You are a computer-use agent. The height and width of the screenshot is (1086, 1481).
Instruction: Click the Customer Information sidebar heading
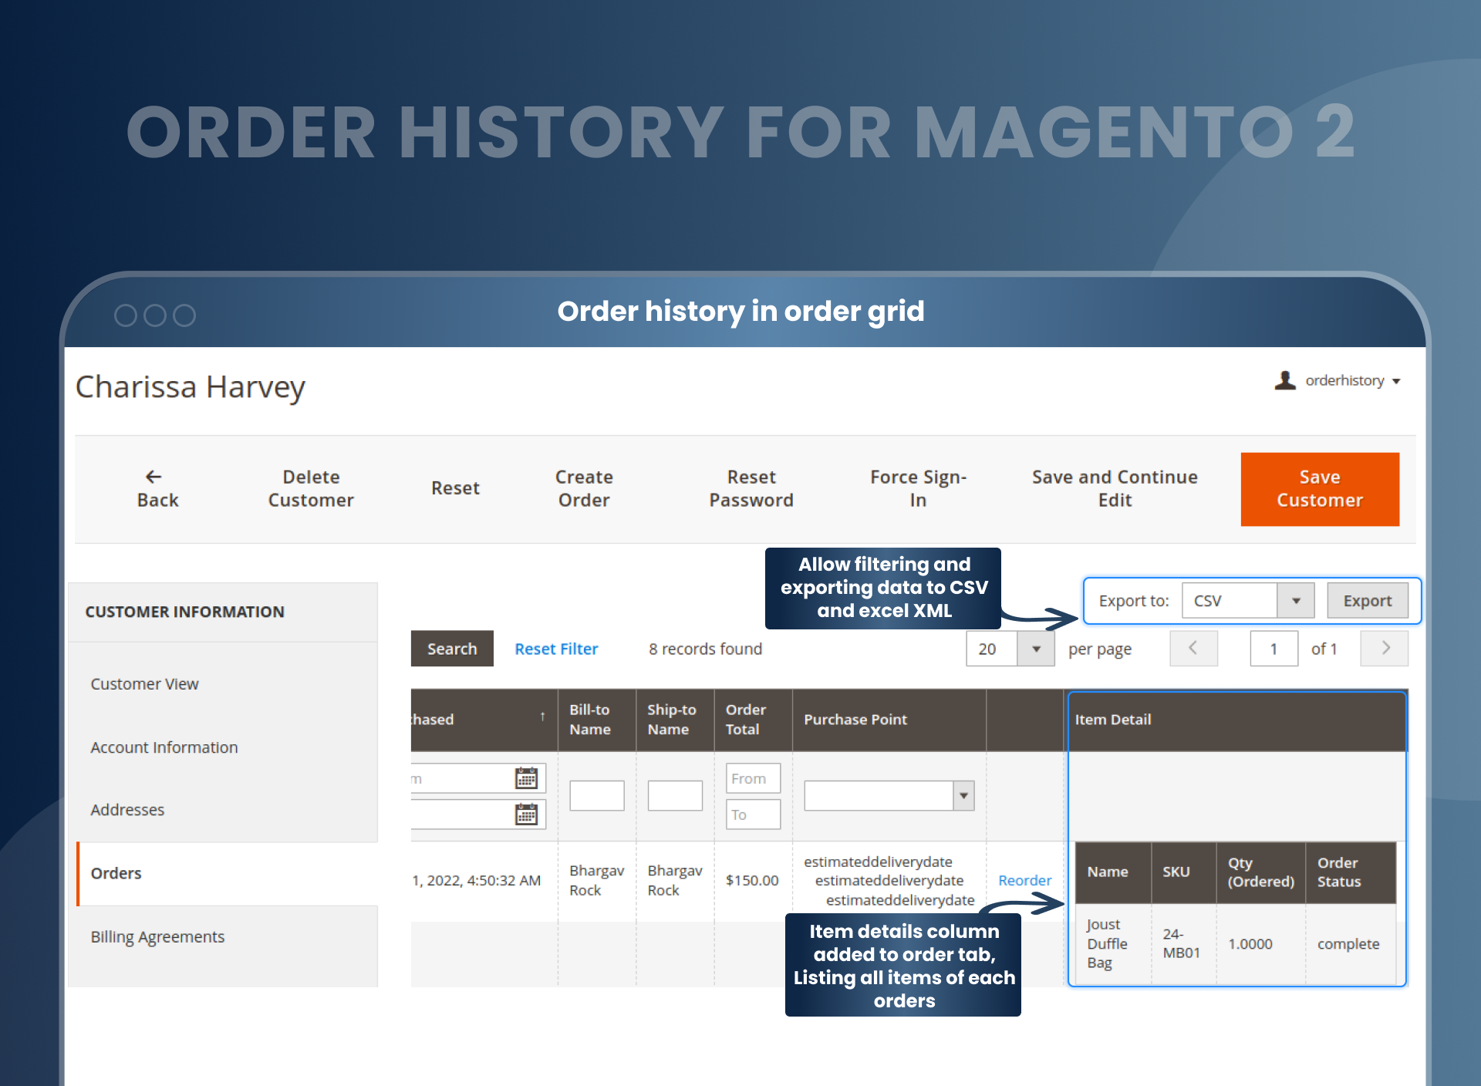pyautogui.click(x=184, y=612)
